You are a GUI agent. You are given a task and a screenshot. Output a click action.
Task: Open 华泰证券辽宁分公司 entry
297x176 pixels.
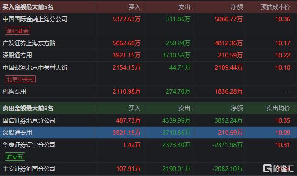pos(29,145)
